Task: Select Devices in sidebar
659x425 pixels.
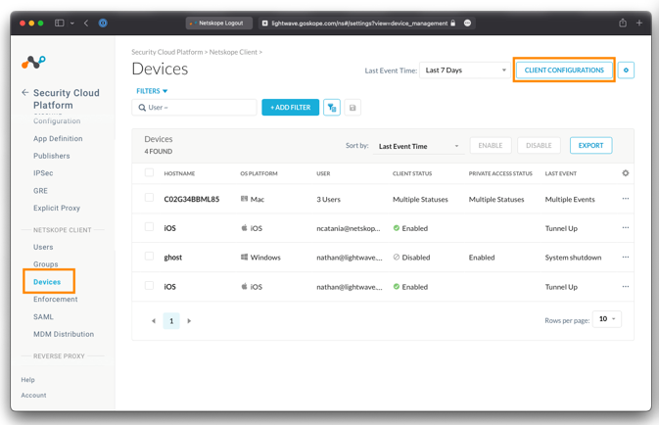Action: [x=47, y=282]
